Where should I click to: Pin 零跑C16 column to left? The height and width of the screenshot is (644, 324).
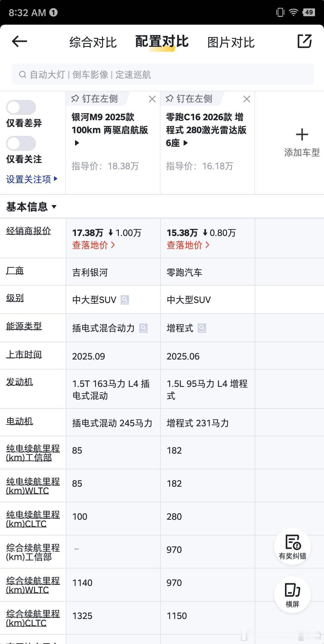coord(189,99)
